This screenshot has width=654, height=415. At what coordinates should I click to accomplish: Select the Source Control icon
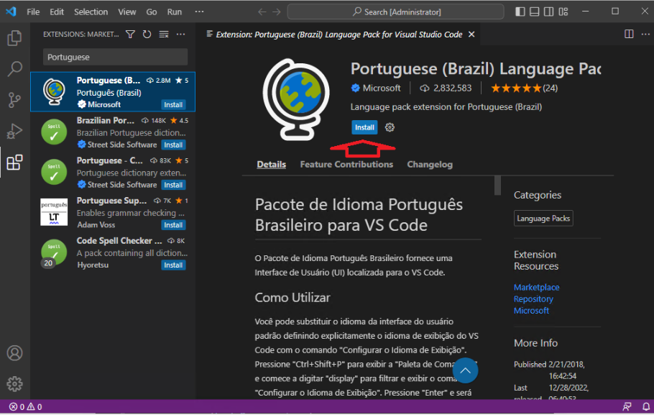coord(14,99)
